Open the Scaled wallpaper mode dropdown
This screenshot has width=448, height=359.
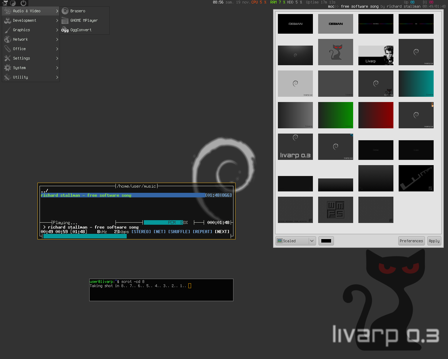(x=296, y=241)
